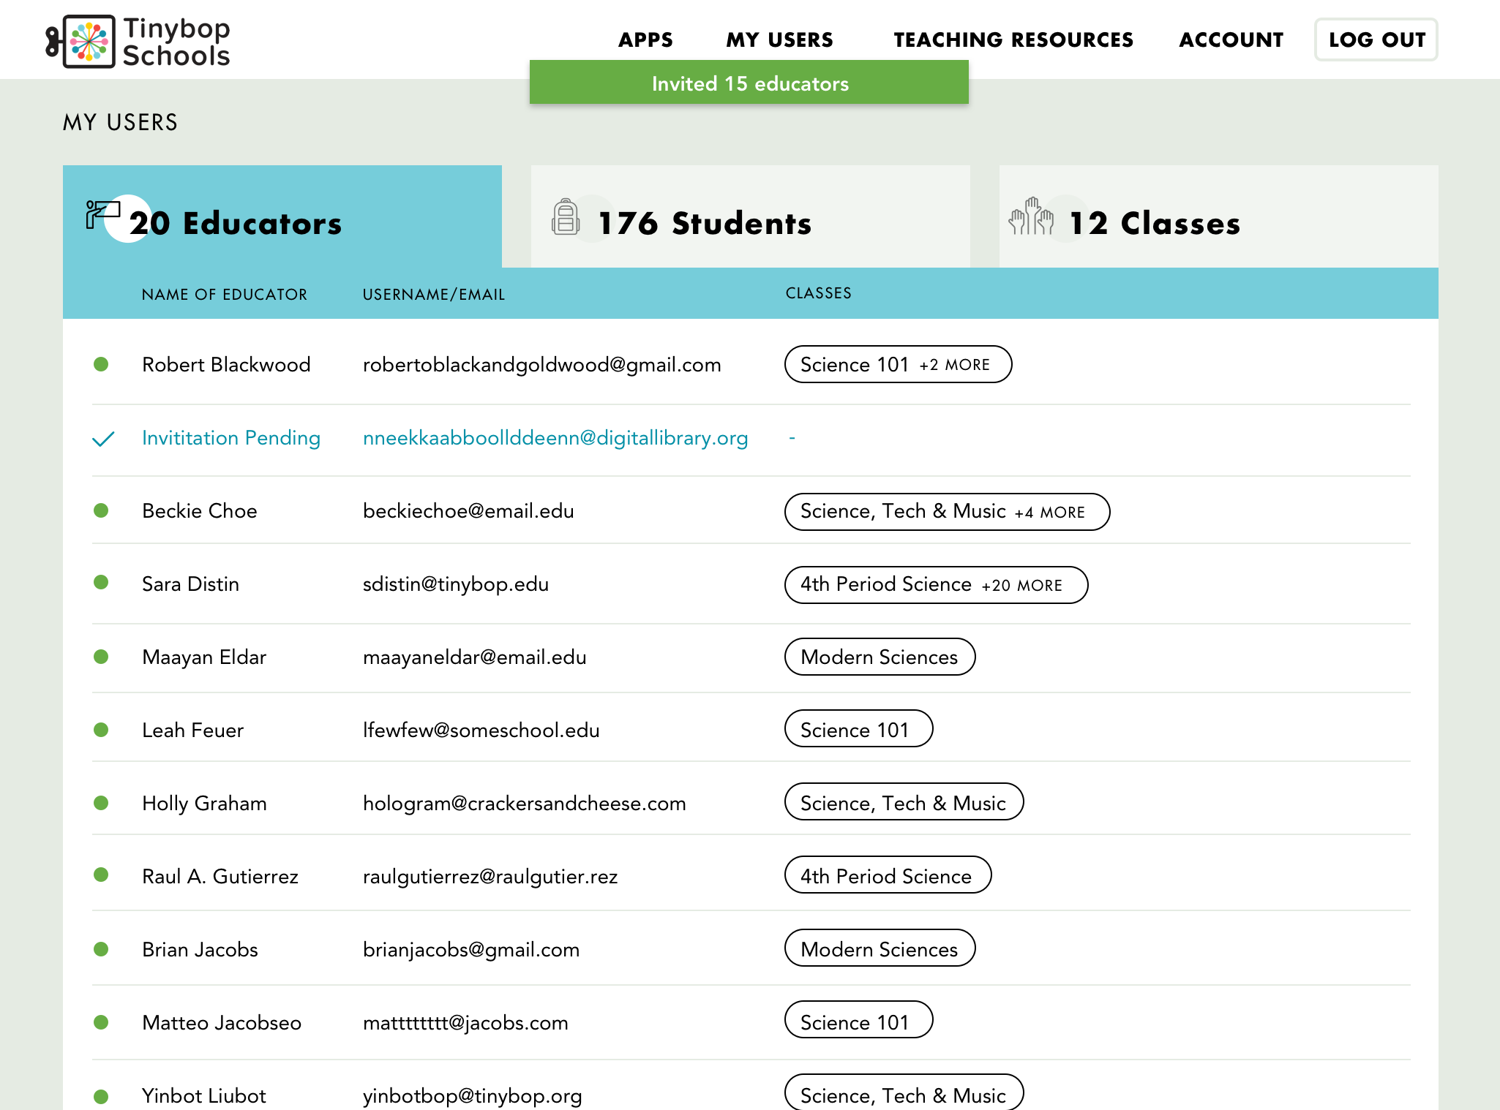The image size is (1500, 1110).
Task: Sort by Name of Educator column header
Action: click(225, 294)
